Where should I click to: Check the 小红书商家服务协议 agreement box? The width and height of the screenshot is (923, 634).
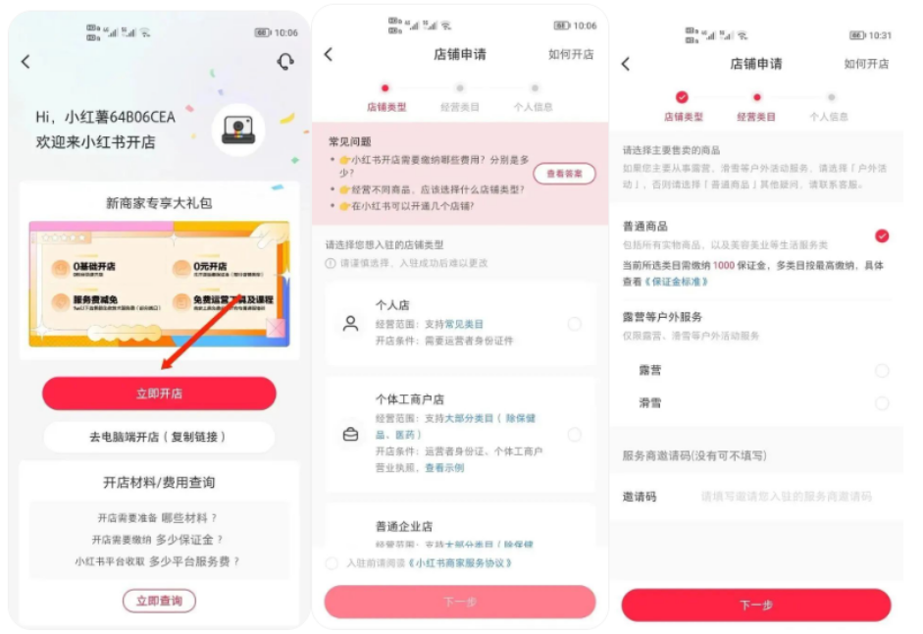click(332, 562)
